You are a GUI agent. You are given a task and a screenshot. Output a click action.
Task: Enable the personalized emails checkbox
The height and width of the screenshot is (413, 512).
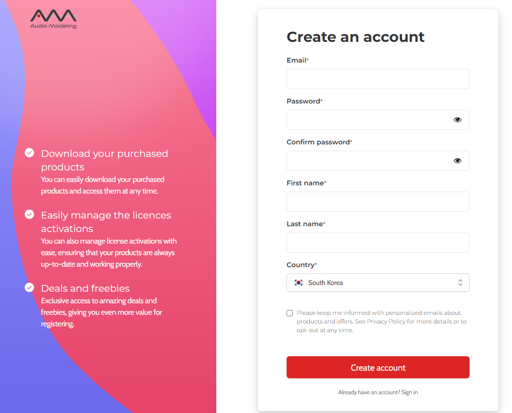point(289,313)
